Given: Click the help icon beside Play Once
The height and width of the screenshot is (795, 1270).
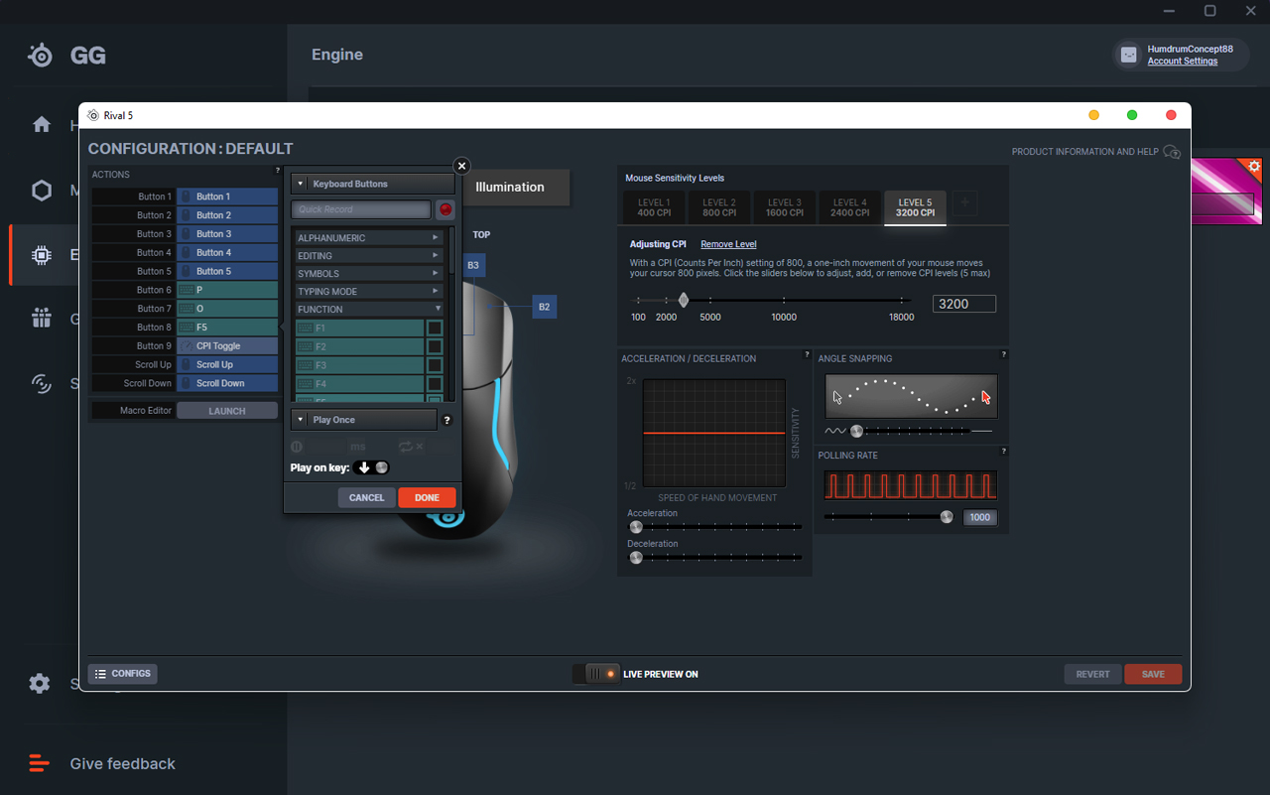Looking at the screenshot, I should coord(447,420).
